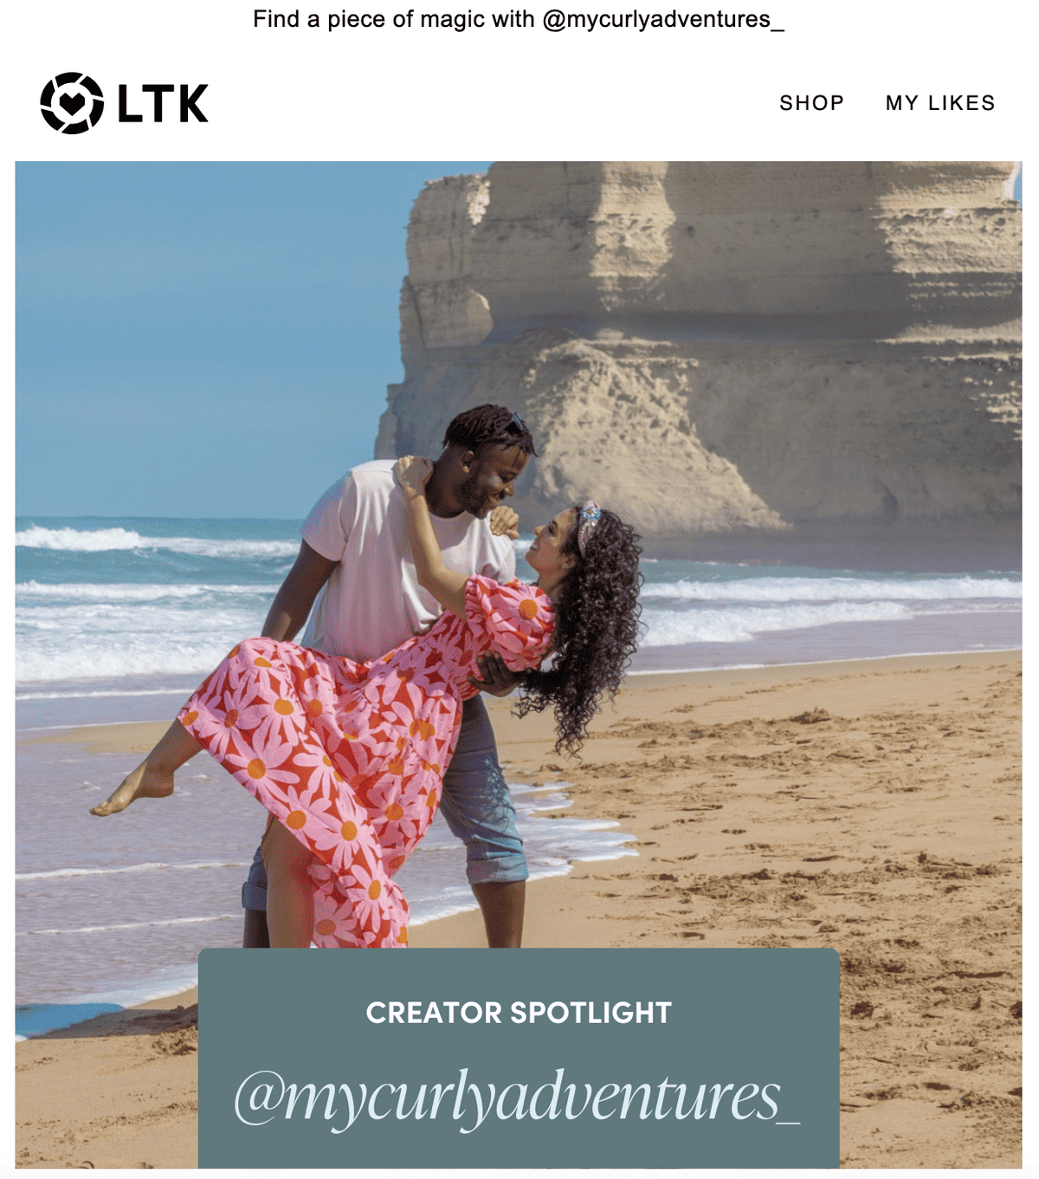1039x1179 pixels.
Task: Open the MY LIKES navigation link
Action: [940, 103]
